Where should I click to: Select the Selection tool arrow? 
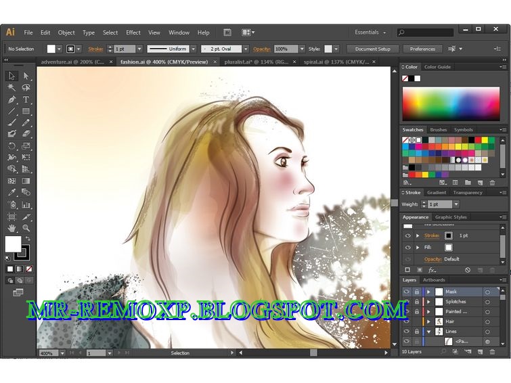[12, 76]
